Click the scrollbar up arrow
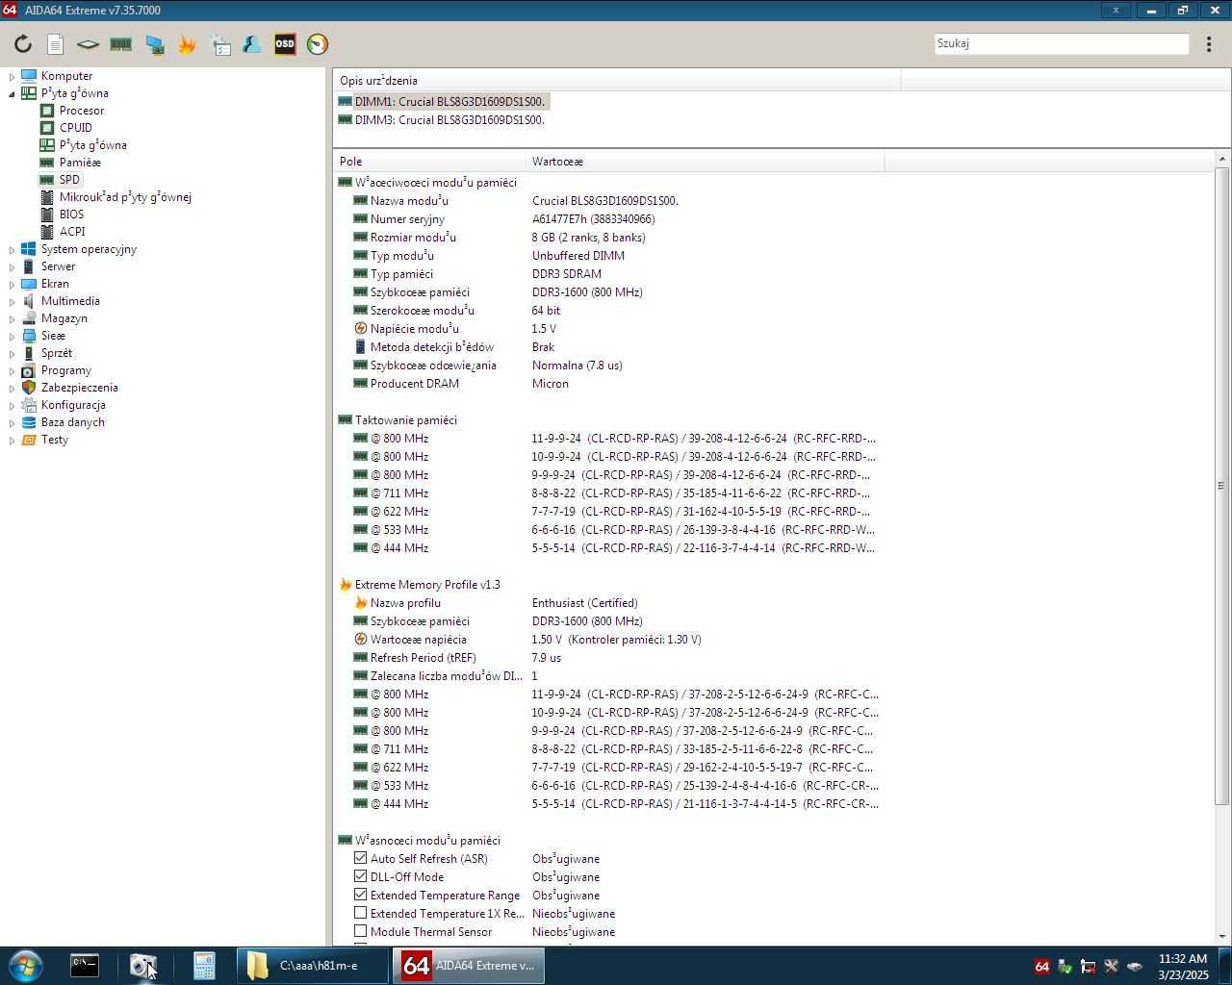 pos(1222,159)
